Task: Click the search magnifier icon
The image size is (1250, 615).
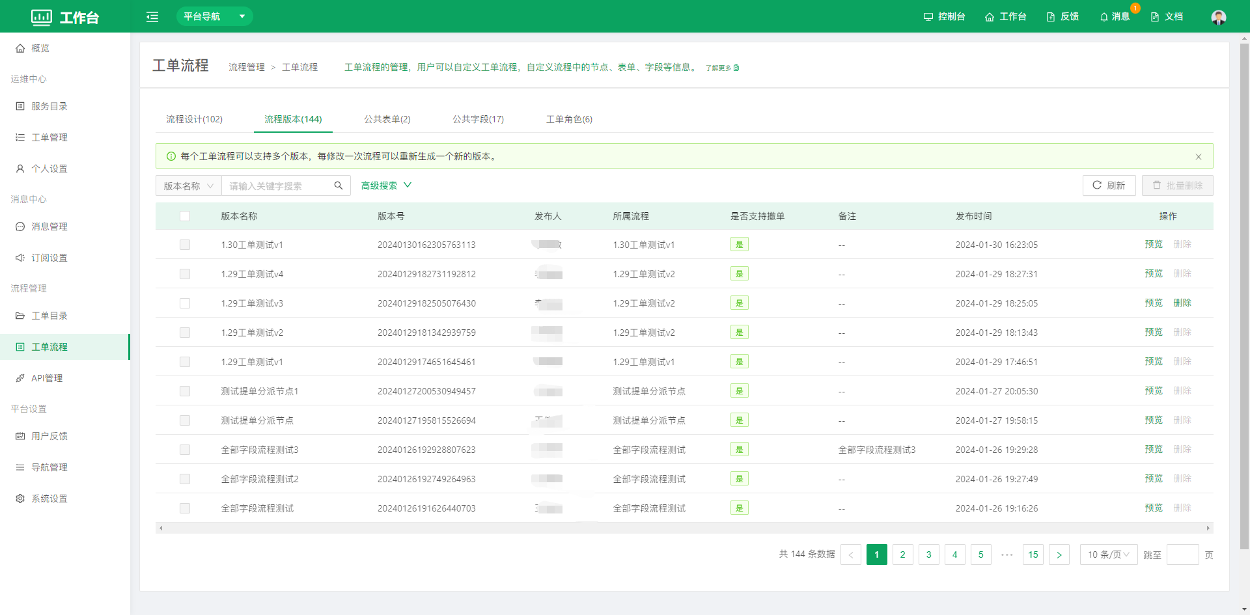Action: 339,185
